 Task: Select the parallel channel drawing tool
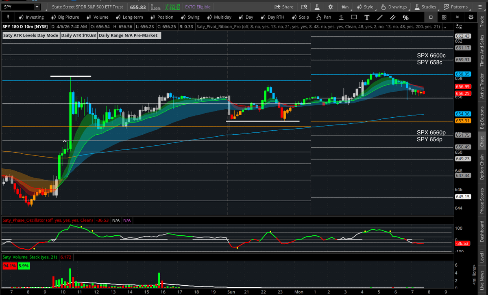[392, 17]
